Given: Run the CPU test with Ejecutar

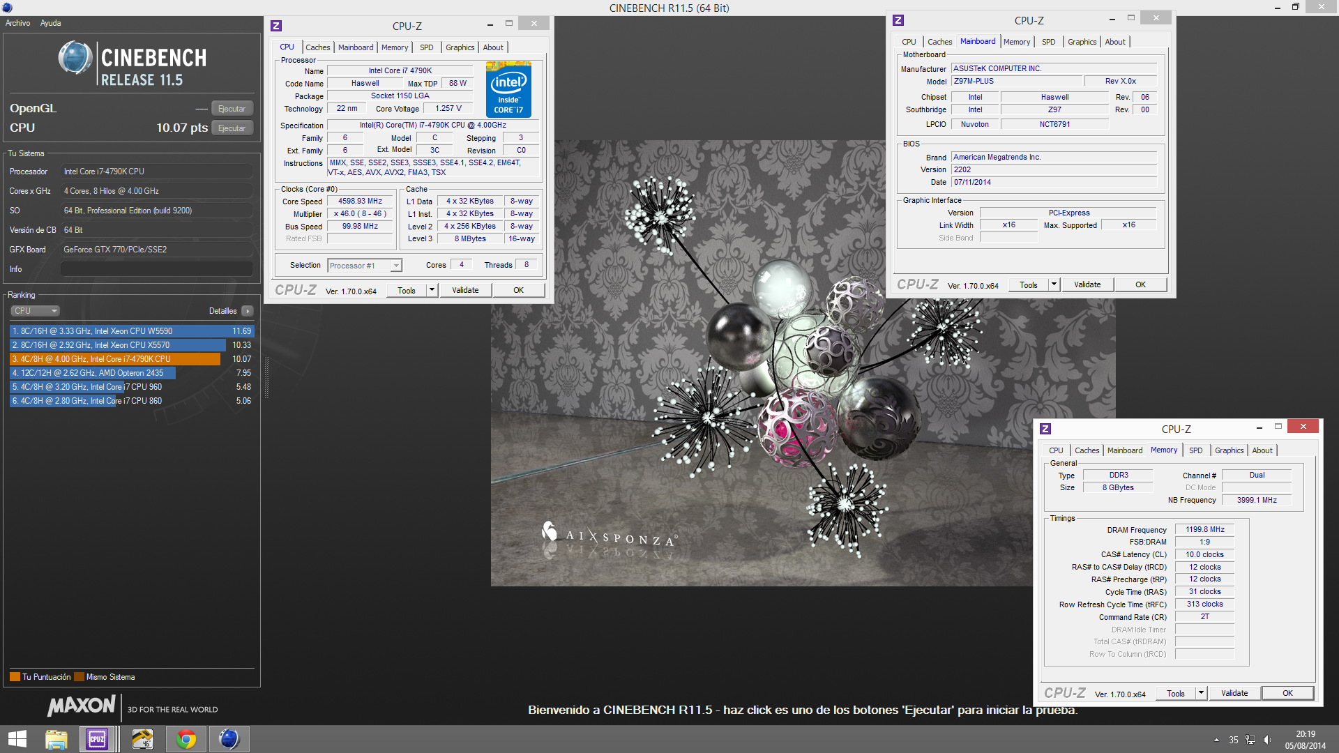Looking at the screenshot, I should click(232, 128).
